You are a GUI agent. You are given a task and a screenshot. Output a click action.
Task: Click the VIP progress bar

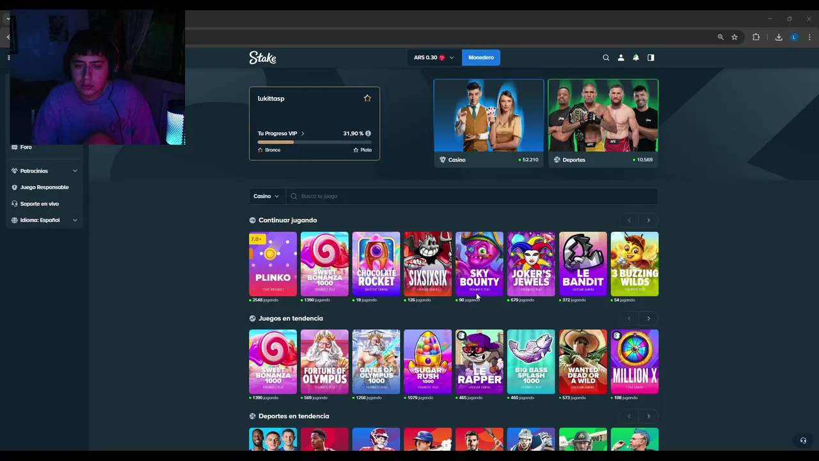point(314,142)
